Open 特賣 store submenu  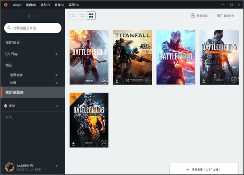(13, 83)
